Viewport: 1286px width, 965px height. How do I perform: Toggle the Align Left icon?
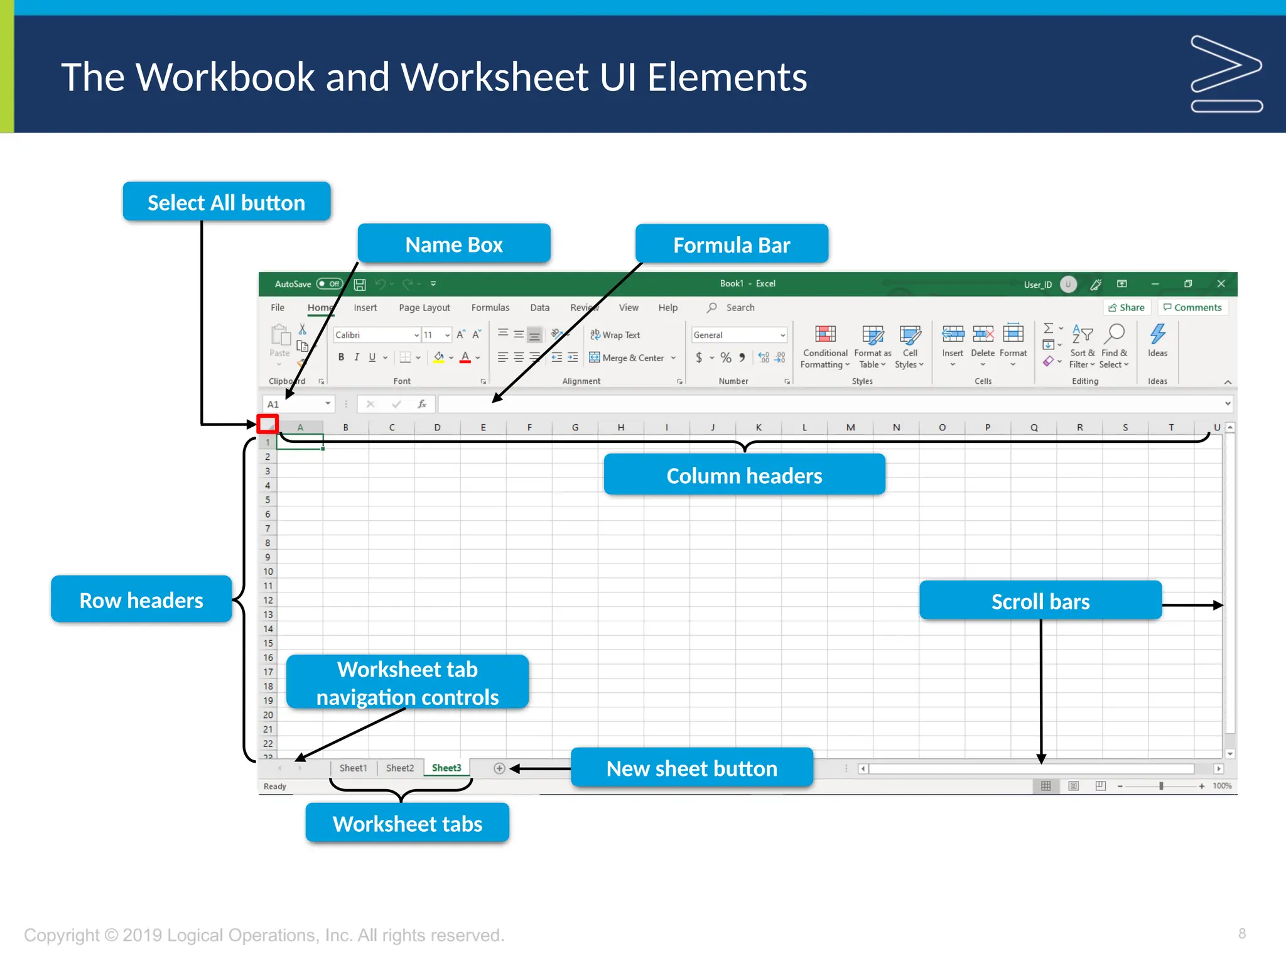pos(503,357)
